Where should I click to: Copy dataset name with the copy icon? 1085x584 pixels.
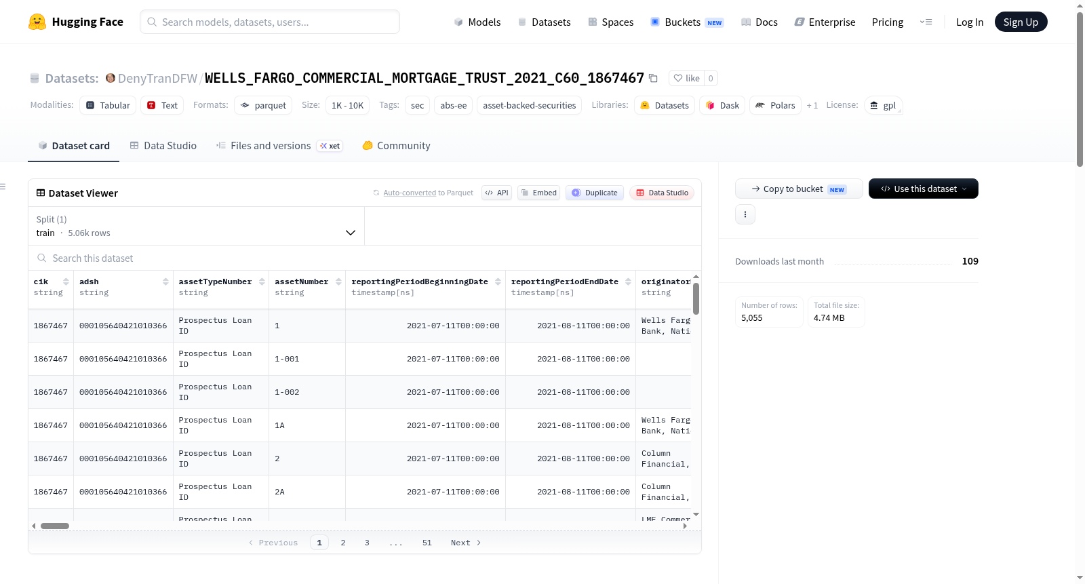[653, 78]
